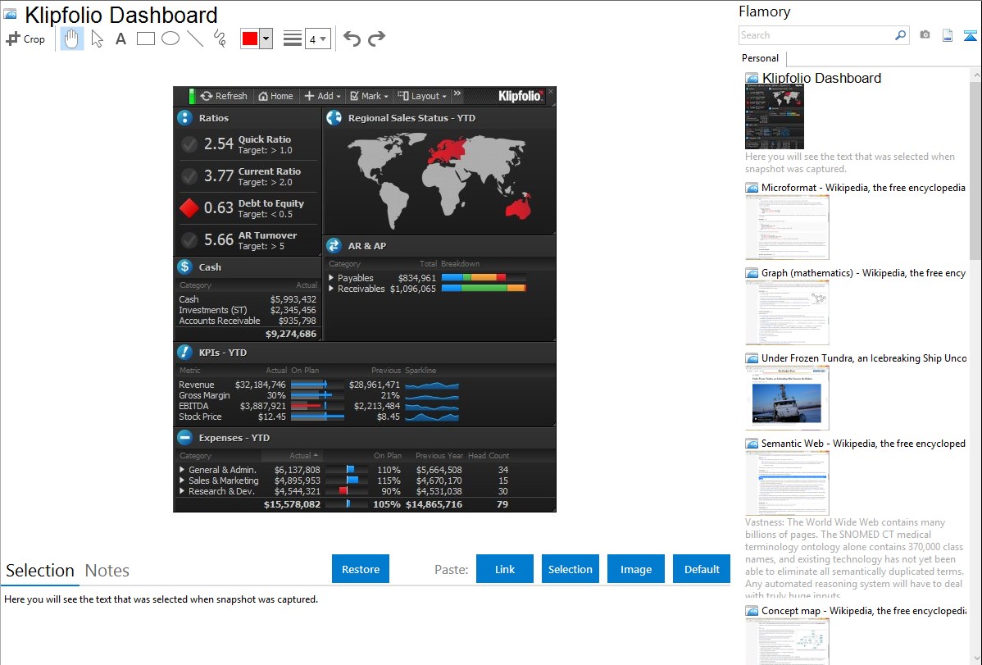Click the Quick Ratio check indicator

pyautogui.click(x=189, y=145)
